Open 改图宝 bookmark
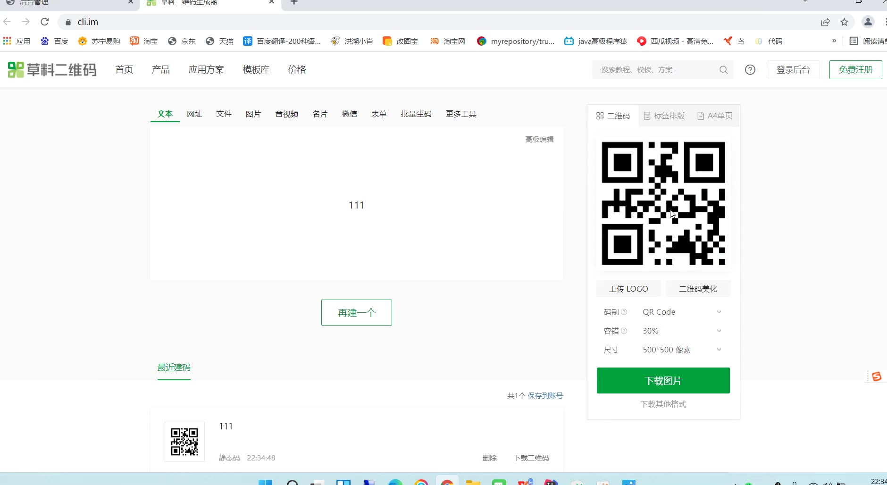The image size is (887, 485). click(x=400, y=41)
